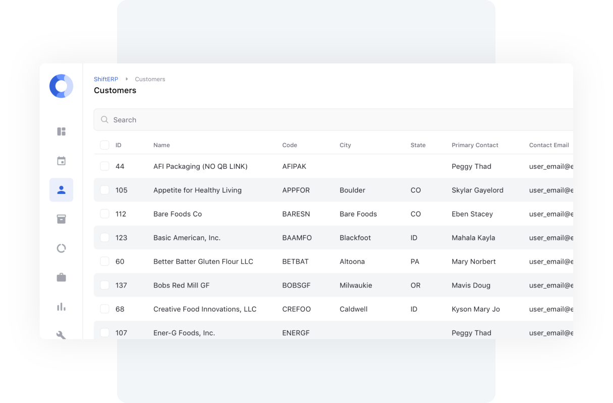
Task: Open the briefcase sidebar icon
Action: click(61, 278)
